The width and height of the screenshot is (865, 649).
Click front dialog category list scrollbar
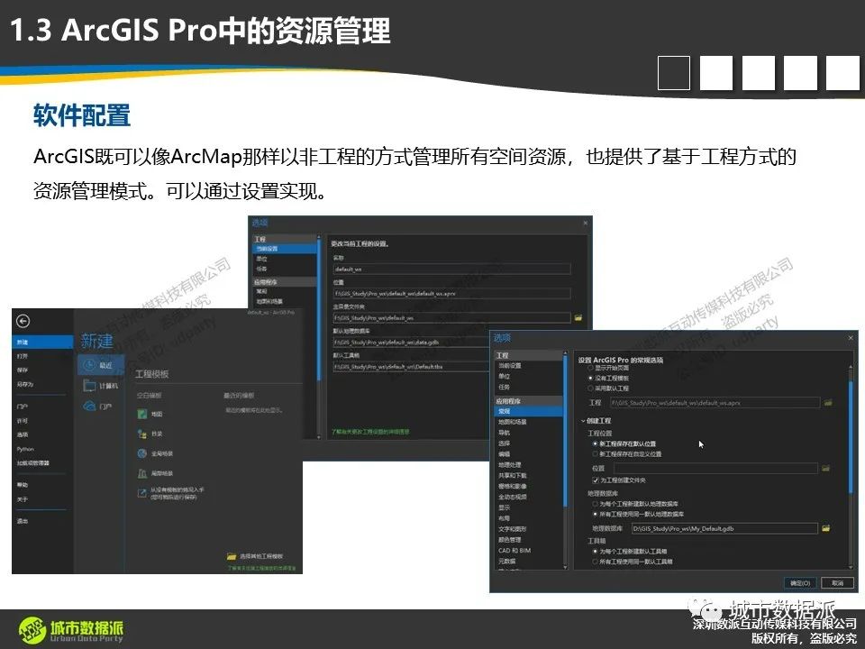pos(565,431)
